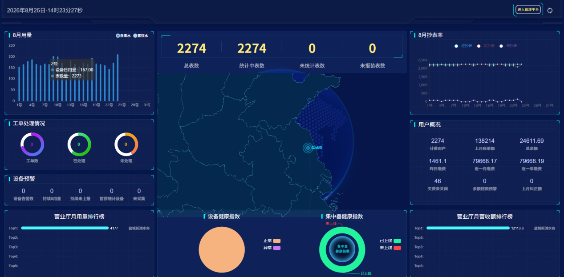The image size is (564, 277).
Task: Click the 总余额 value 24611.69
Action: [532, 141]
